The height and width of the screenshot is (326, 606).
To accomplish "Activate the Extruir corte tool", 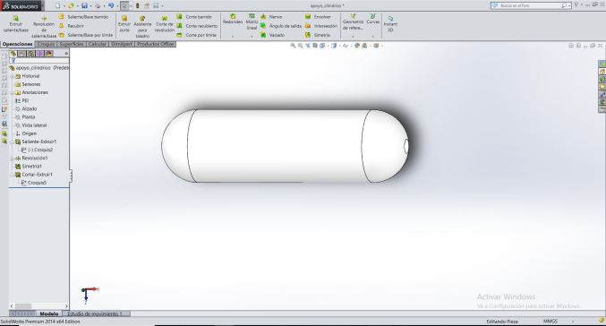I will 124,24.
